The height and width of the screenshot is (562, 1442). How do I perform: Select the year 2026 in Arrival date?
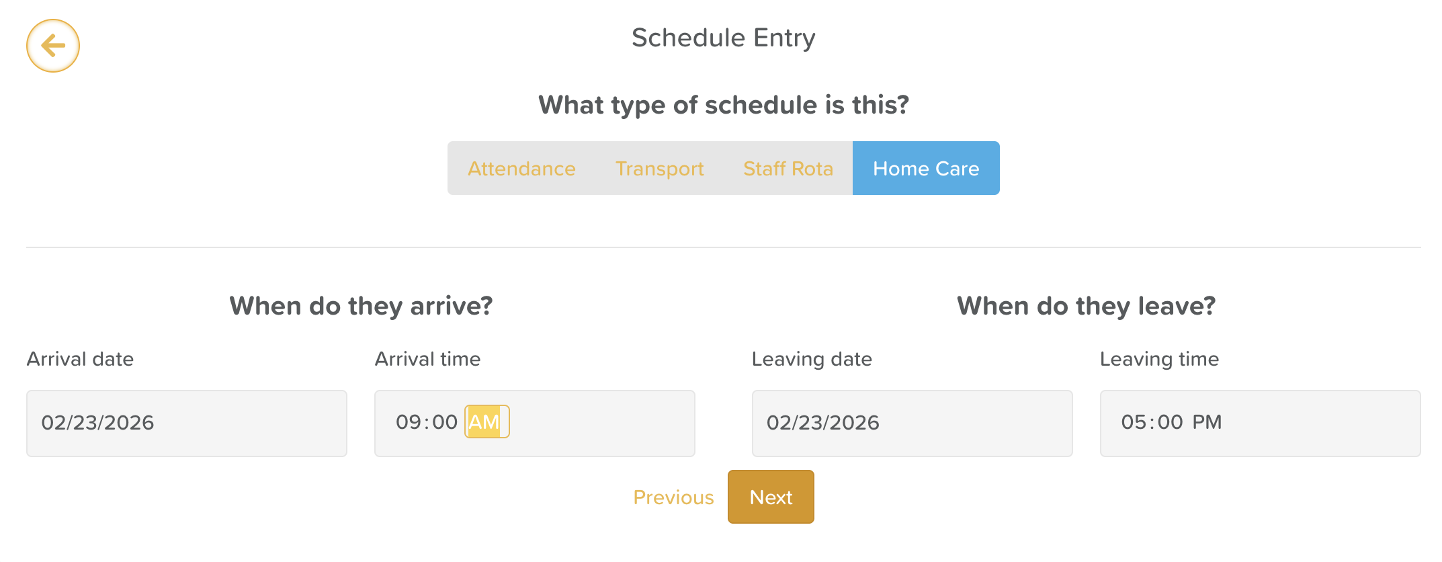[129, 423]
